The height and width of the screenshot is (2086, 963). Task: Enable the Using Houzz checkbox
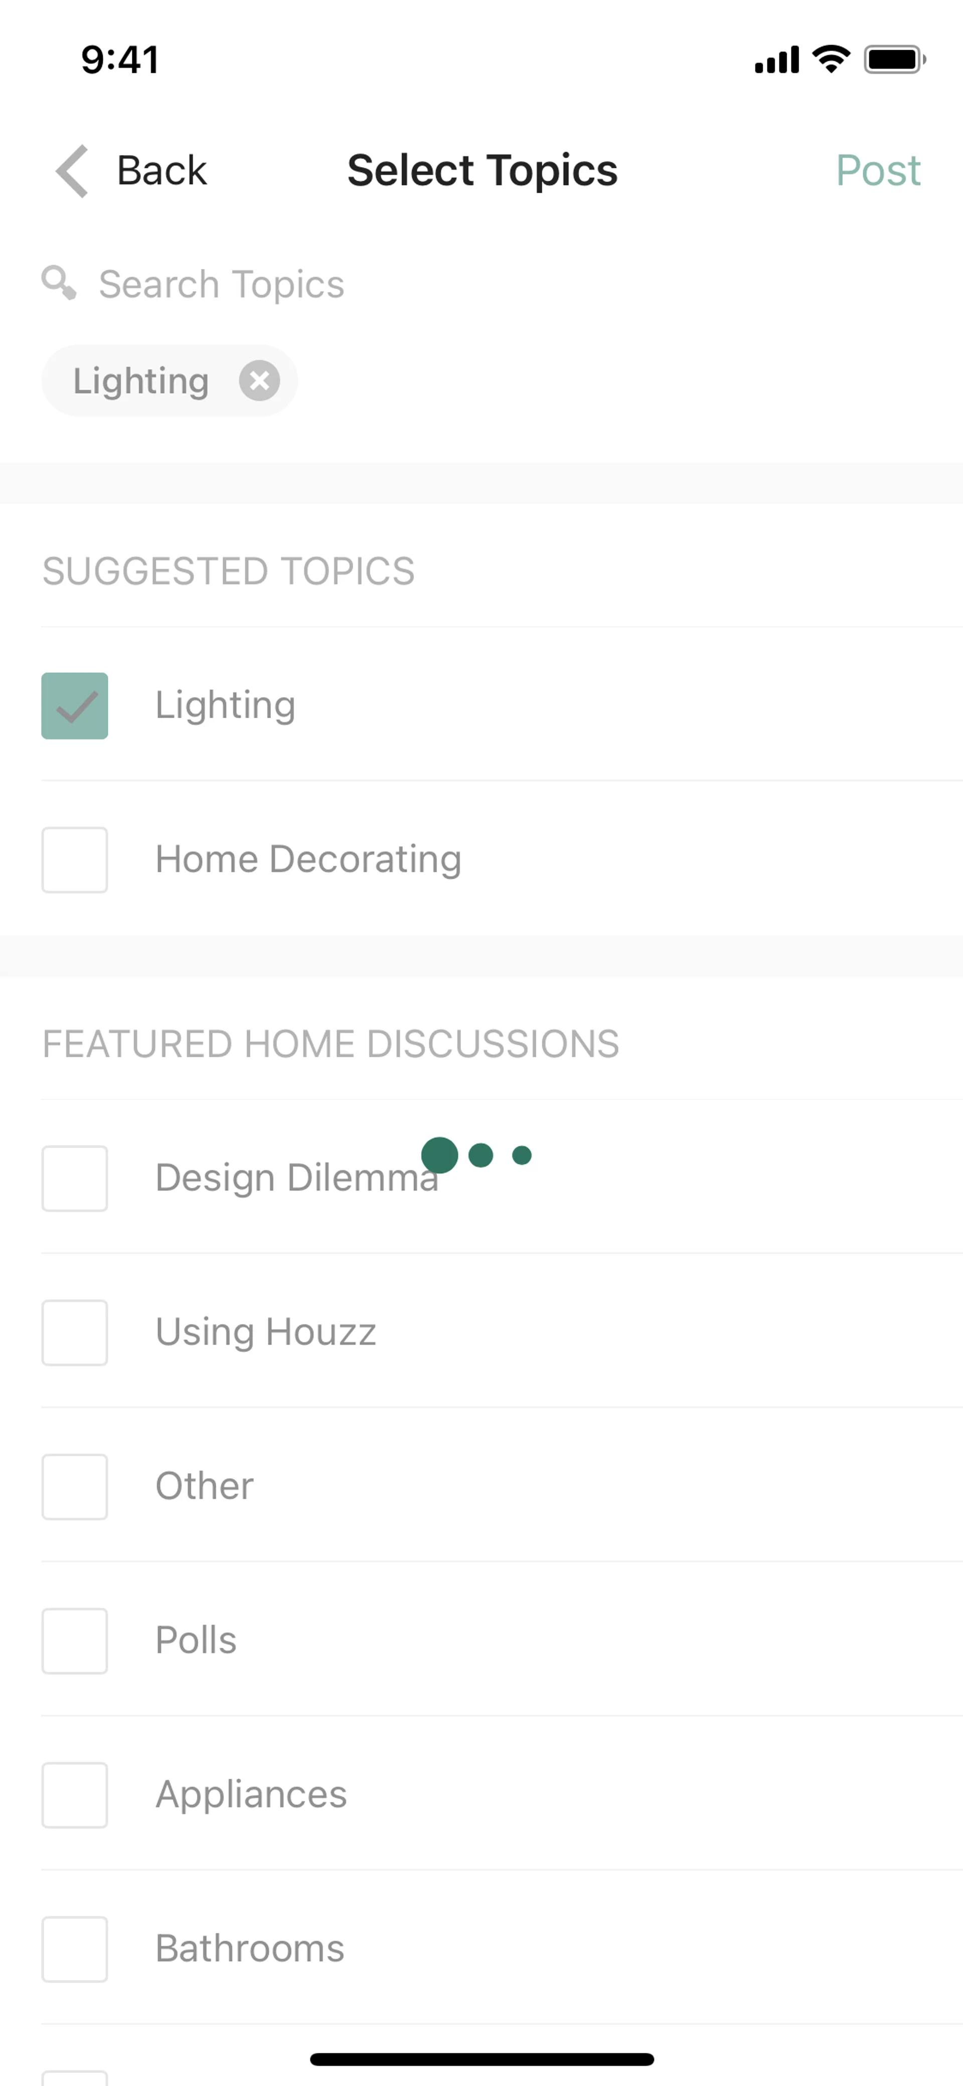tap(74, 1332)
